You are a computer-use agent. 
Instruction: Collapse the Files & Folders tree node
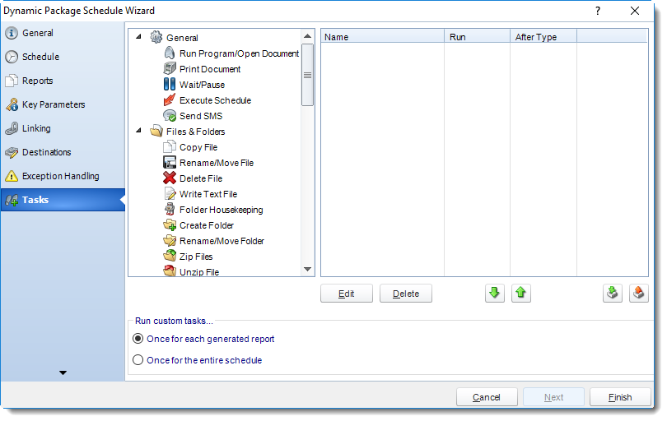pyautogui.click(x=138, y=131)
